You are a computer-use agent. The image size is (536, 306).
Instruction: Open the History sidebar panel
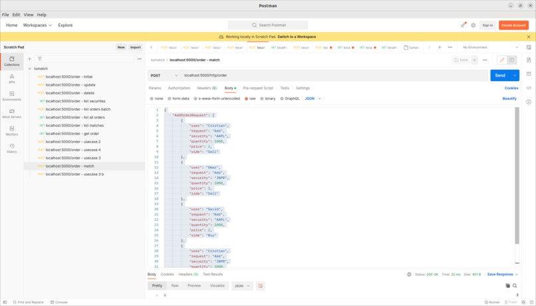click(11, 148)
